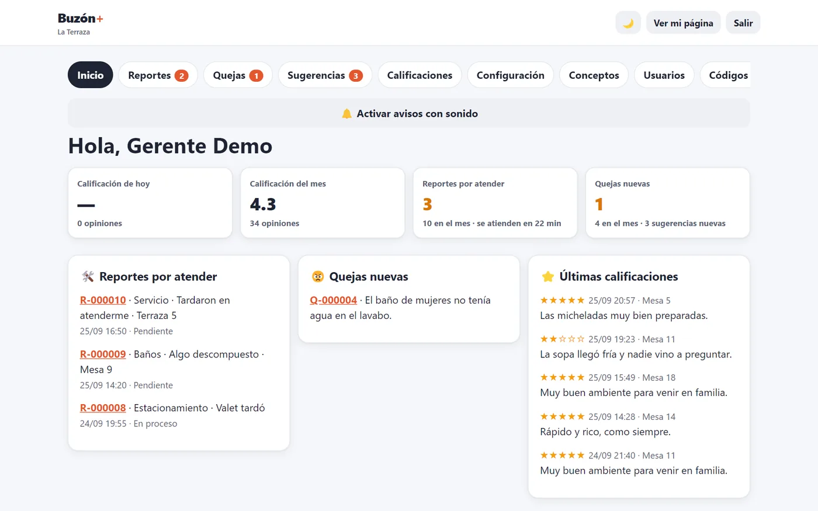Click the Calificación de hoy card

(x=150, y=203)
